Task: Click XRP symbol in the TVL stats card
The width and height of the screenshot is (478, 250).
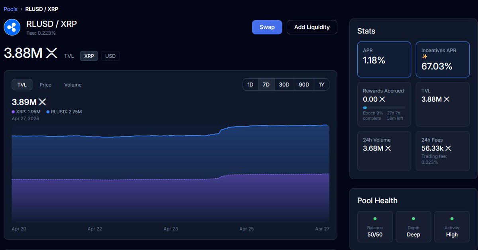Action: pyautogui.click(x=447, y=99)
